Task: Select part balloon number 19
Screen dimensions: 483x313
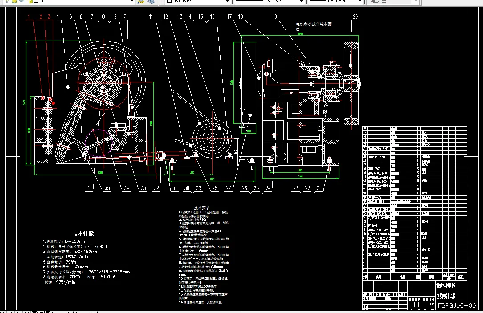Action: pyautogui.click(x=275, y=16)
